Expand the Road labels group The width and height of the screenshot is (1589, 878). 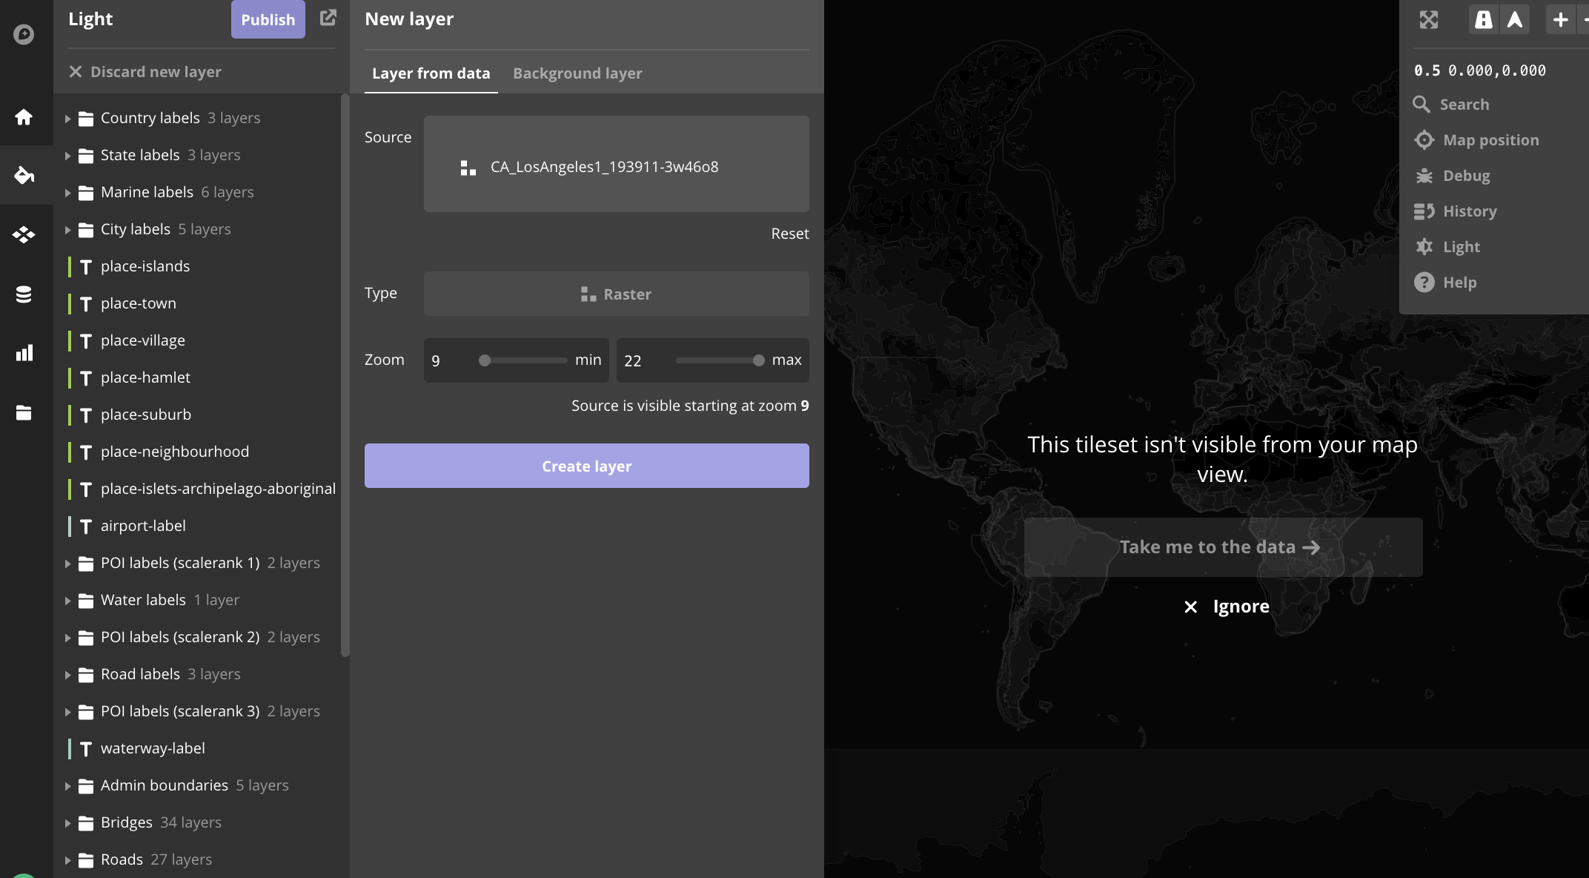point(67,675)
